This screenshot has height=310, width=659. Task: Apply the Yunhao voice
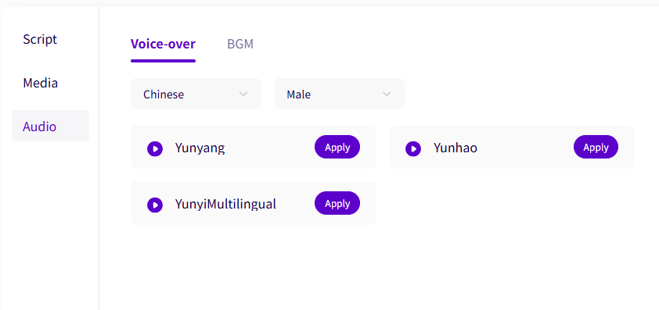pyautogui.click(x=596, y=147)
